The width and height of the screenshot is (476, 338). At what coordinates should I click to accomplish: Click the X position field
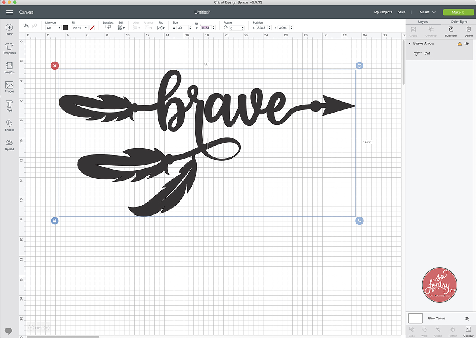coord(262,28)
